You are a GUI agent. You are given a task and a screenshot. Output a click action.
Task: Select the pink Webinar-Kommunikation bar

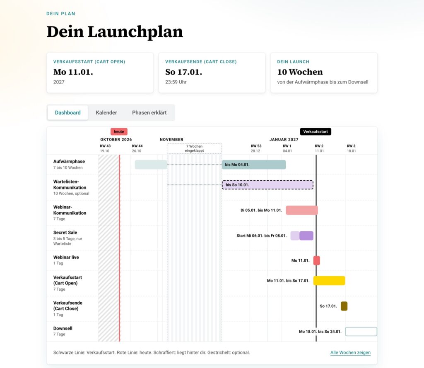pos(302,210)
